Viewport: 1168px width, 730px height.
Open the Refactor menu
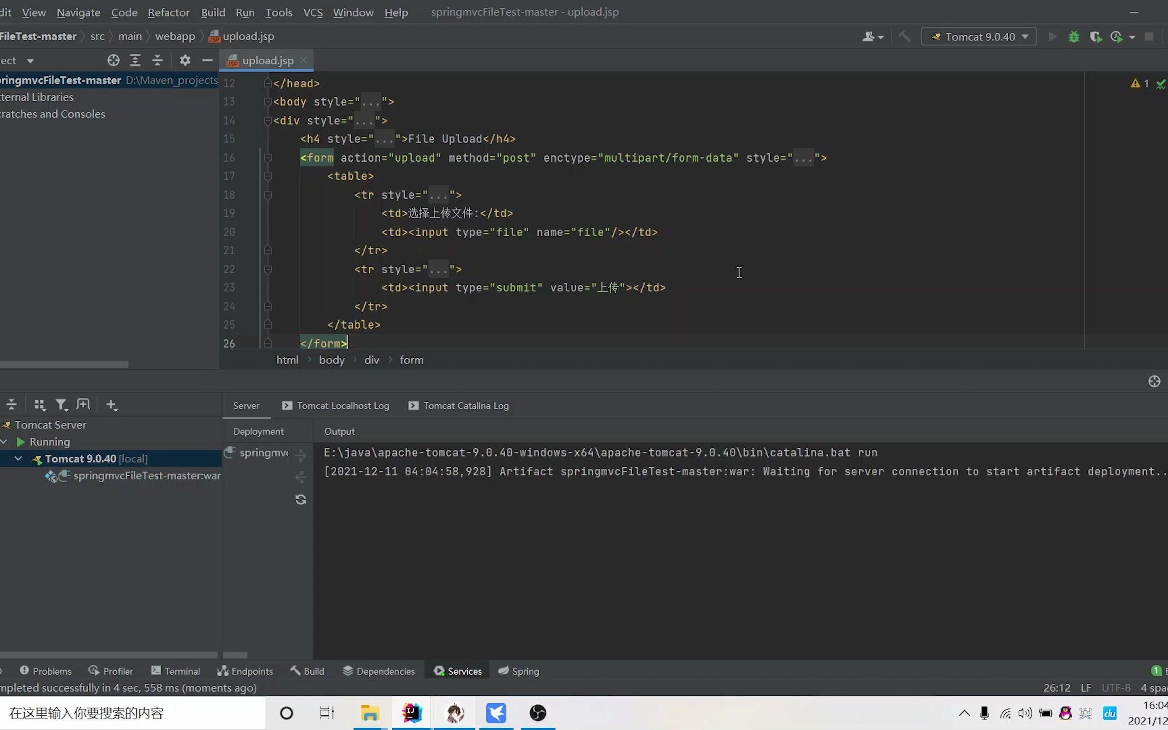(168, 12)
